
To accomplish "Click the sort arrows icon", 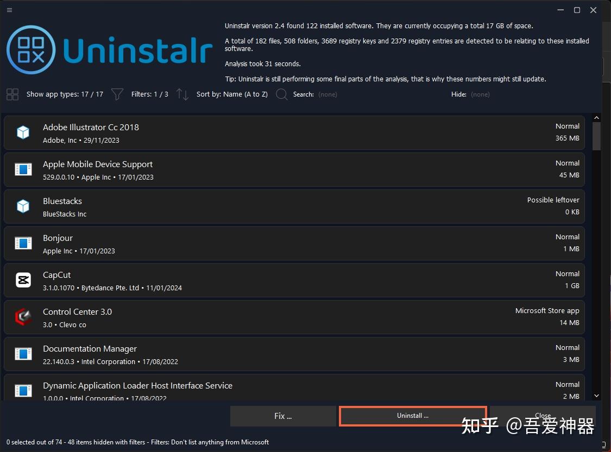I will pyautogui.click(x=182, y=94).
